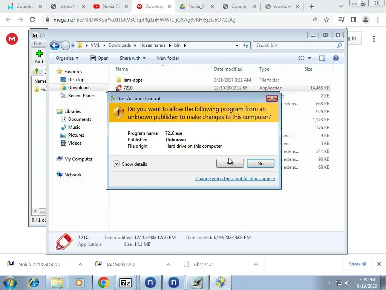Click Show all downloads
Screen dimensions: 386x290
(x=357, y=264)
